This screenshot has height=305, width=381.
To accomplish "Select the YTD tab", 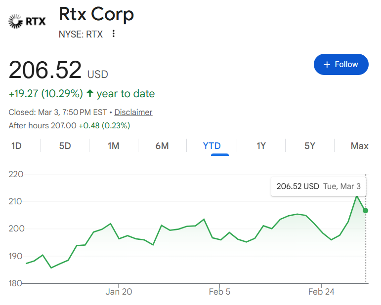I will 212,146.
